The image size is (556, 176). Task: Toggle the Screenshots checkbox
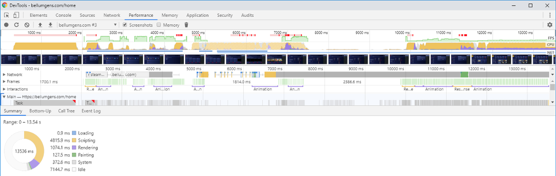coord(125,25)
